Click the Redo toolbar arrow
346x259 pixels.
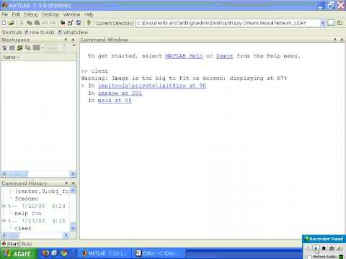(53, 23)
